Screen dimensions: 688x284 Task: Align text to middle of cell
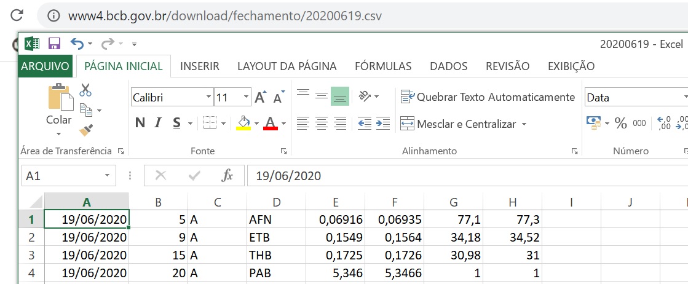(x=322, y=96)
